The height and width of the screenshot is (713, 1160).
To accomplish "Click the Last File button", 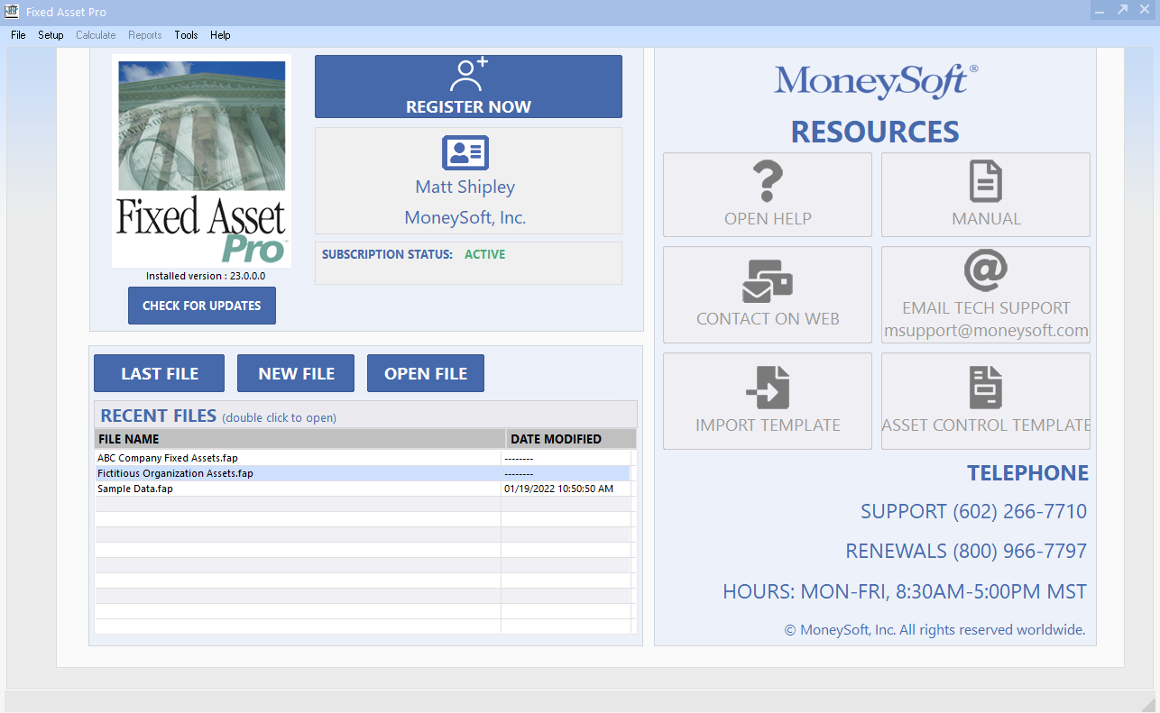I will click(159, 372).
